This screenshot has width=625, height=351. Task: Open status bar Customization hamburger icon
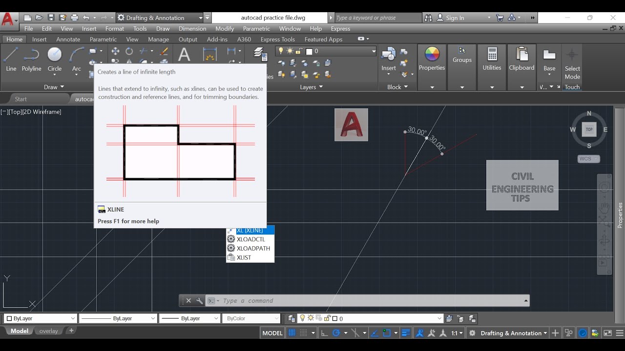619,333
